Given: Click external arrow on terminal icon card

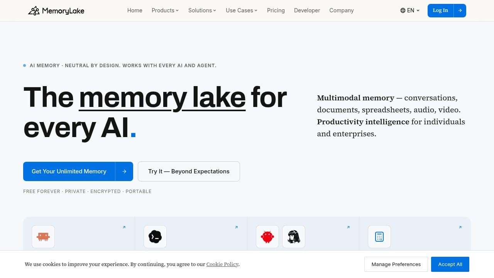Looking at the screenshot, I should (236, 227).
